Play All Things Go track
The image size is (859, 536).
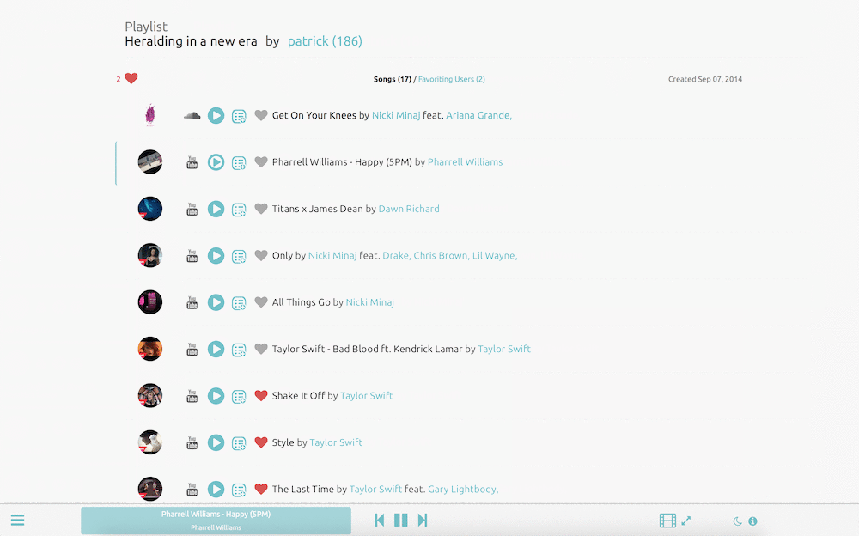pyautogui.click(x=216, y=302)
